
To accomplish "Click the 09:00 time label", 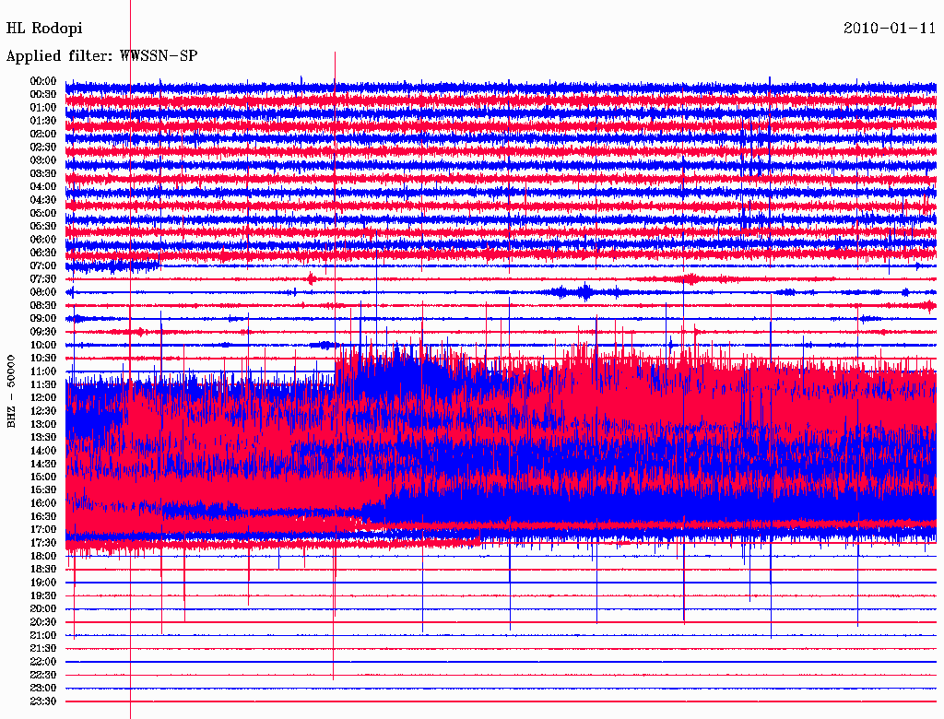I will (43, 319).
